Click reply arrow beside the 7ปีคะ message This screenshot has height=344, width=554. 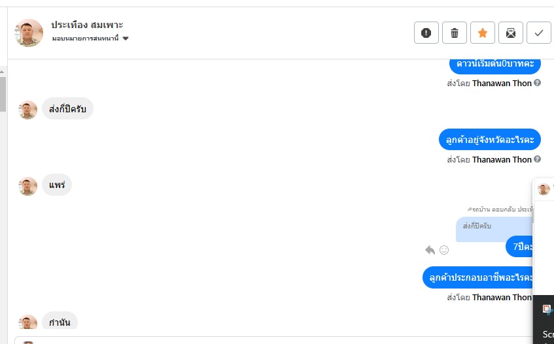[x=430, y=250]
